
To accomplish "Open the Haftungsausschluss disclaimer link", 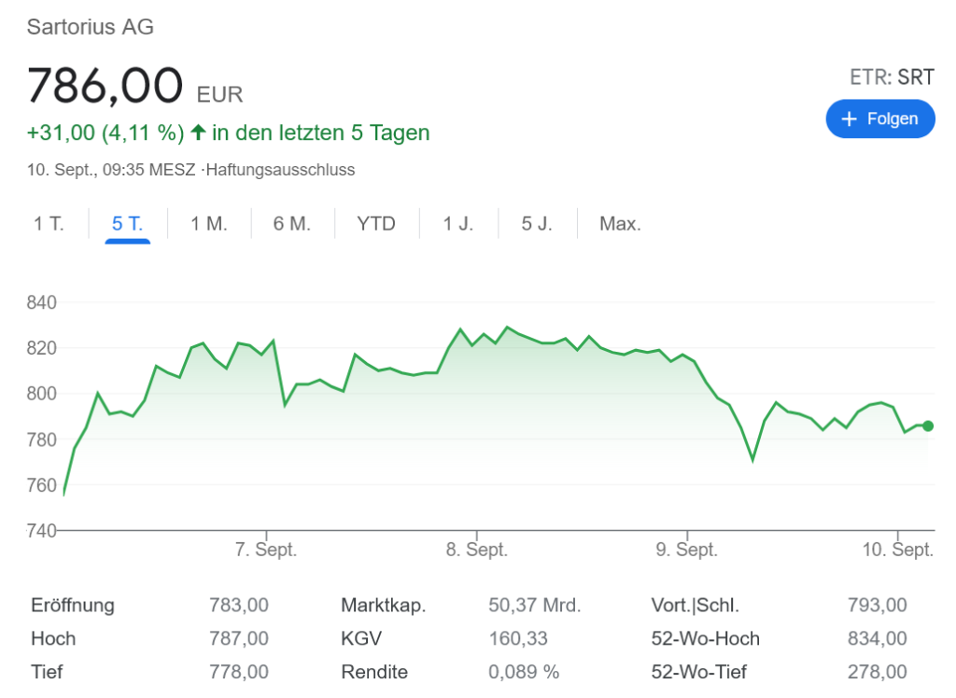I will coord(281,170).
